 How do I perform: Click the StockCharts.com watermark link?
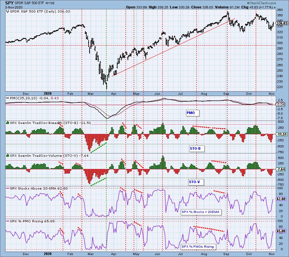(261, 3)
